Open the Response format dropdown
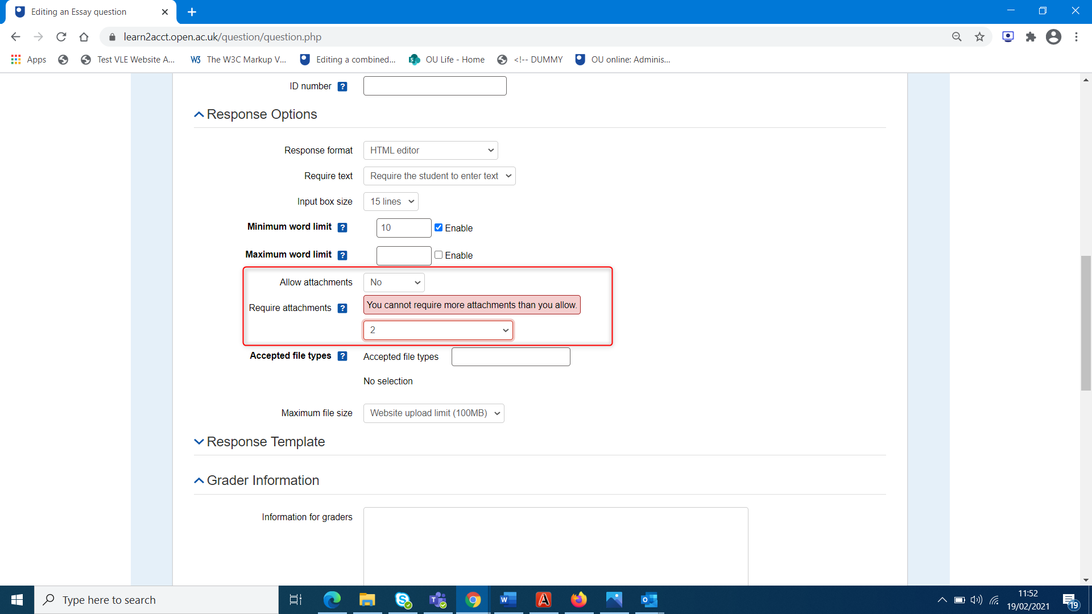 coord(431,151)
